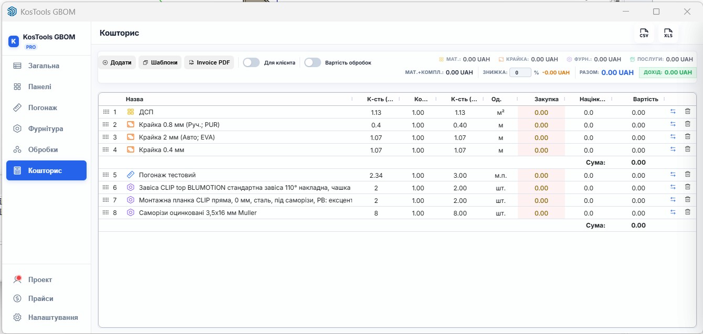Click the Закупка cell for ДСП
This screenshot has width=703, height=334.
(541, 112)
